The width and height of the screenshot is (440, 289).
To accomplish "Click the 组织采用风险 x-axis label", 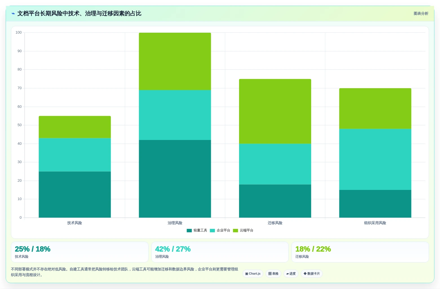I will [375, 223].
